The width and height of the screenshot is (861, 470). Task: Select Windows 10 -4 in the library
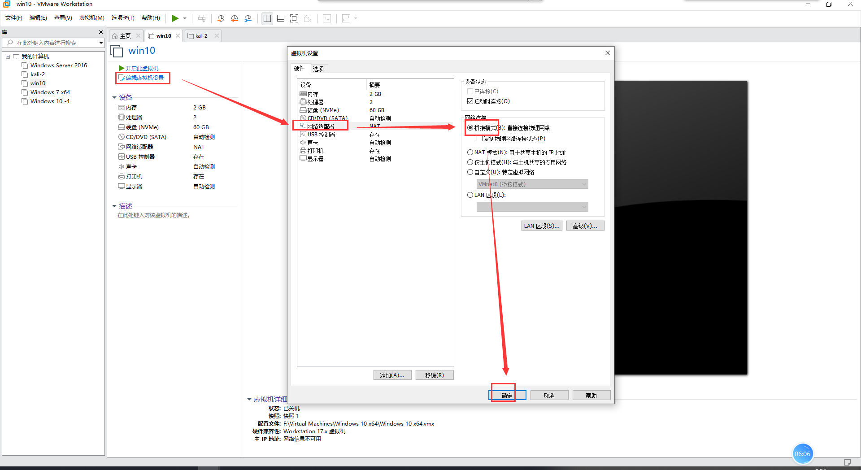coord(50,101)
